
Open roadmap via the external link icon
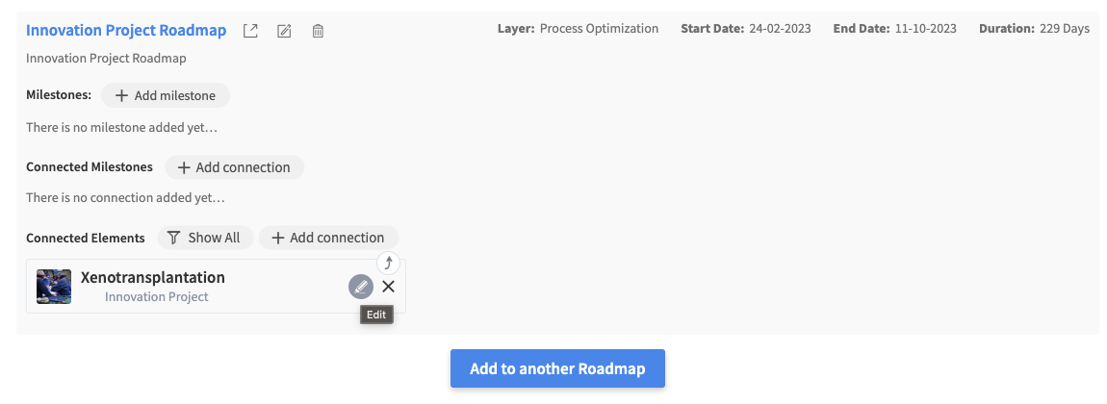coord(250,31)
